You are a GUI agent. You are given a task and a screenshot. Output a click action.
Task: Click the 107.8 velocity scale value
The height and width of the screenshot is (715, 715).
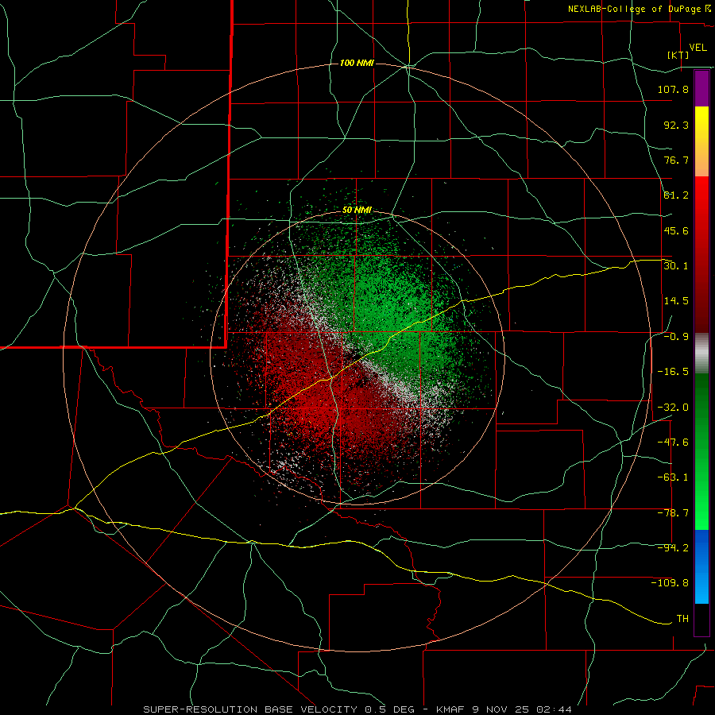click(673, 89)
